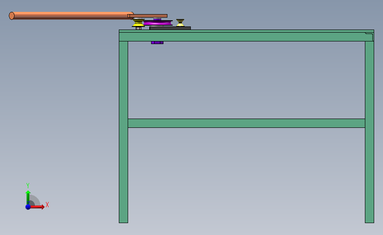
Task: Click the blue Z axis ball of triad
Action: pos(28,207)
